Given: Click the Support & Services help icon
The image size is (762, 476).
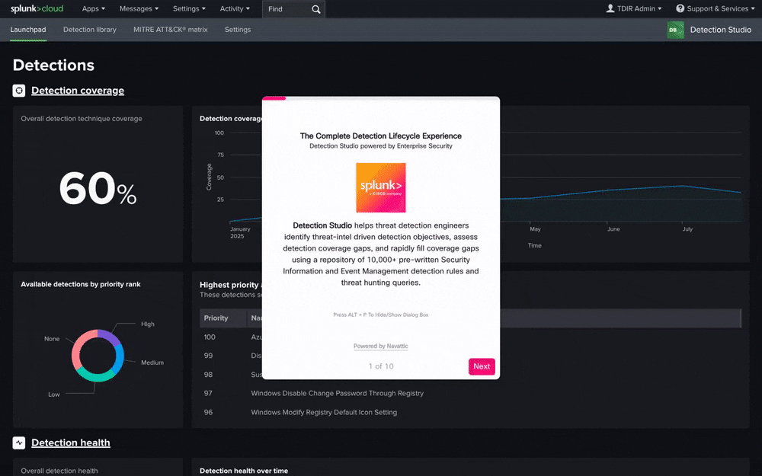Looking at the screenshot, I should coord(680,8).
